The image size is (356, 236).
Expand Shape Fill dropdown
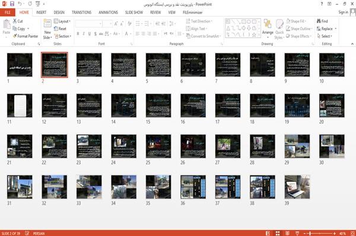coord(296,21)
